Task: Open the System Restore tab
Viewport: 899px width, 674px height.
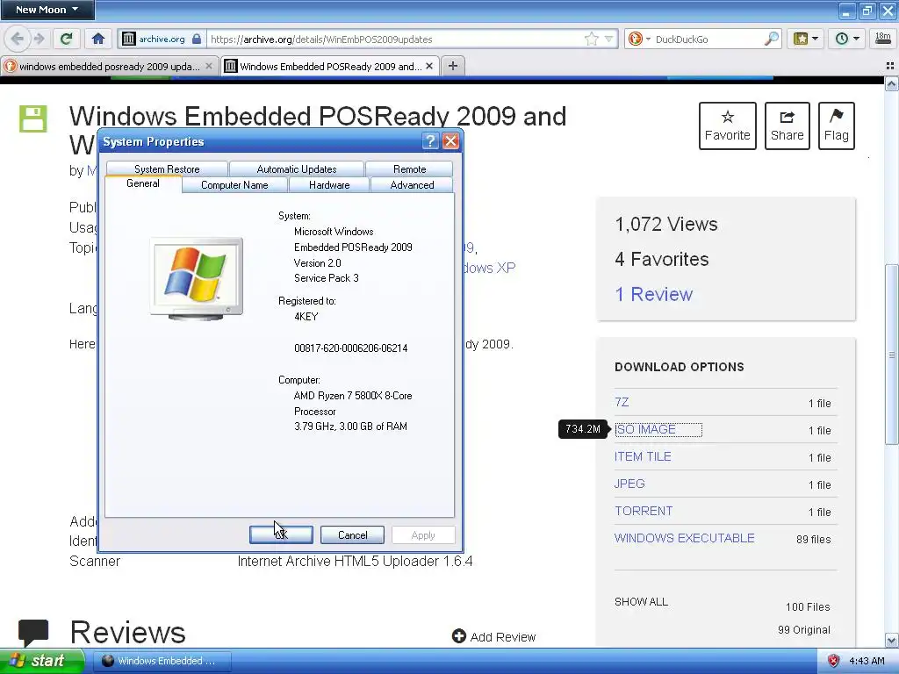Action: tap(167, 169)
